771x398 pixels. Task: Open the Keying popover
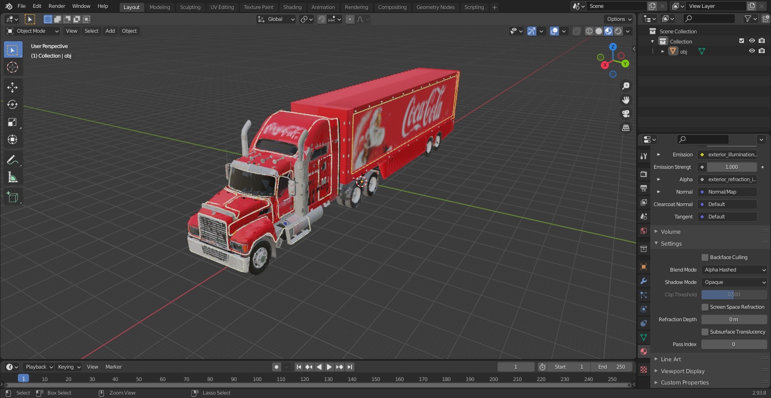pos(69,367)
